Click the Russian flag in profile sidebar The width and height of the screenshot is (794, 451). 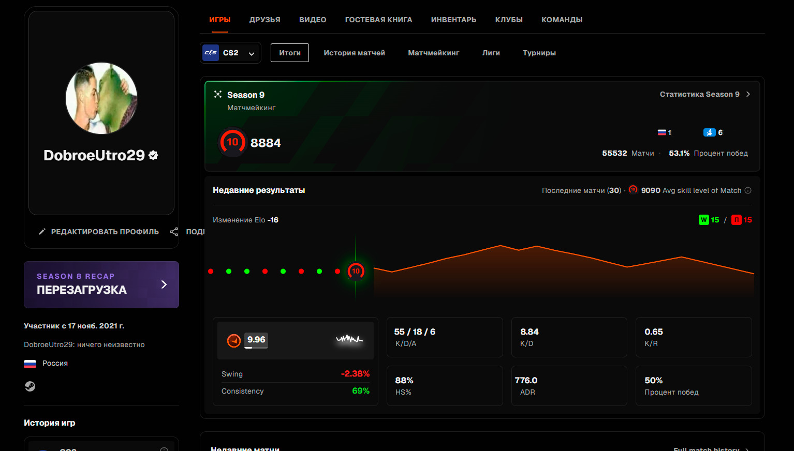[x=30, y=364]
